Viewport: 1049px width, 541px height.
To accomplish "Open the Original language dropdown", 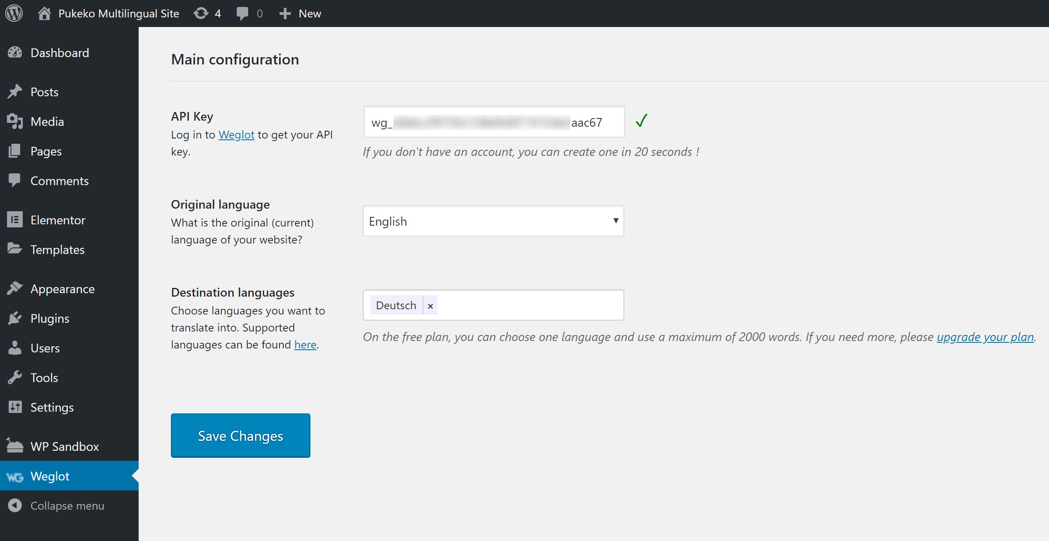I will coord(493,221).
